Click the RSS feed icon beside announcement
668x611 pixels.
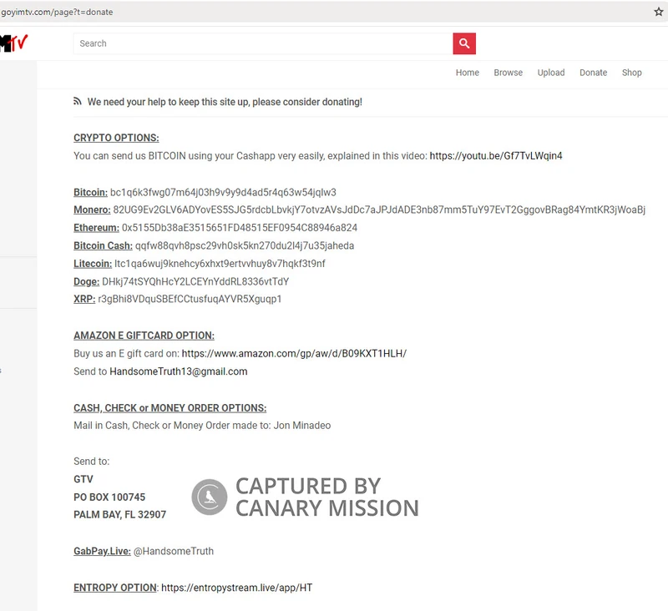(77, 101)
